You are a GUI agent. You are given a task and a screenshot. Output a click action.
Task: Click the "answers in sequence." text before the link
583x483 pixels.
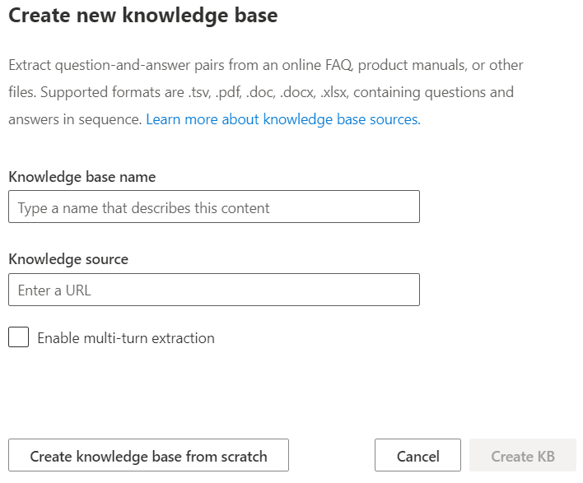pos(75,119)
